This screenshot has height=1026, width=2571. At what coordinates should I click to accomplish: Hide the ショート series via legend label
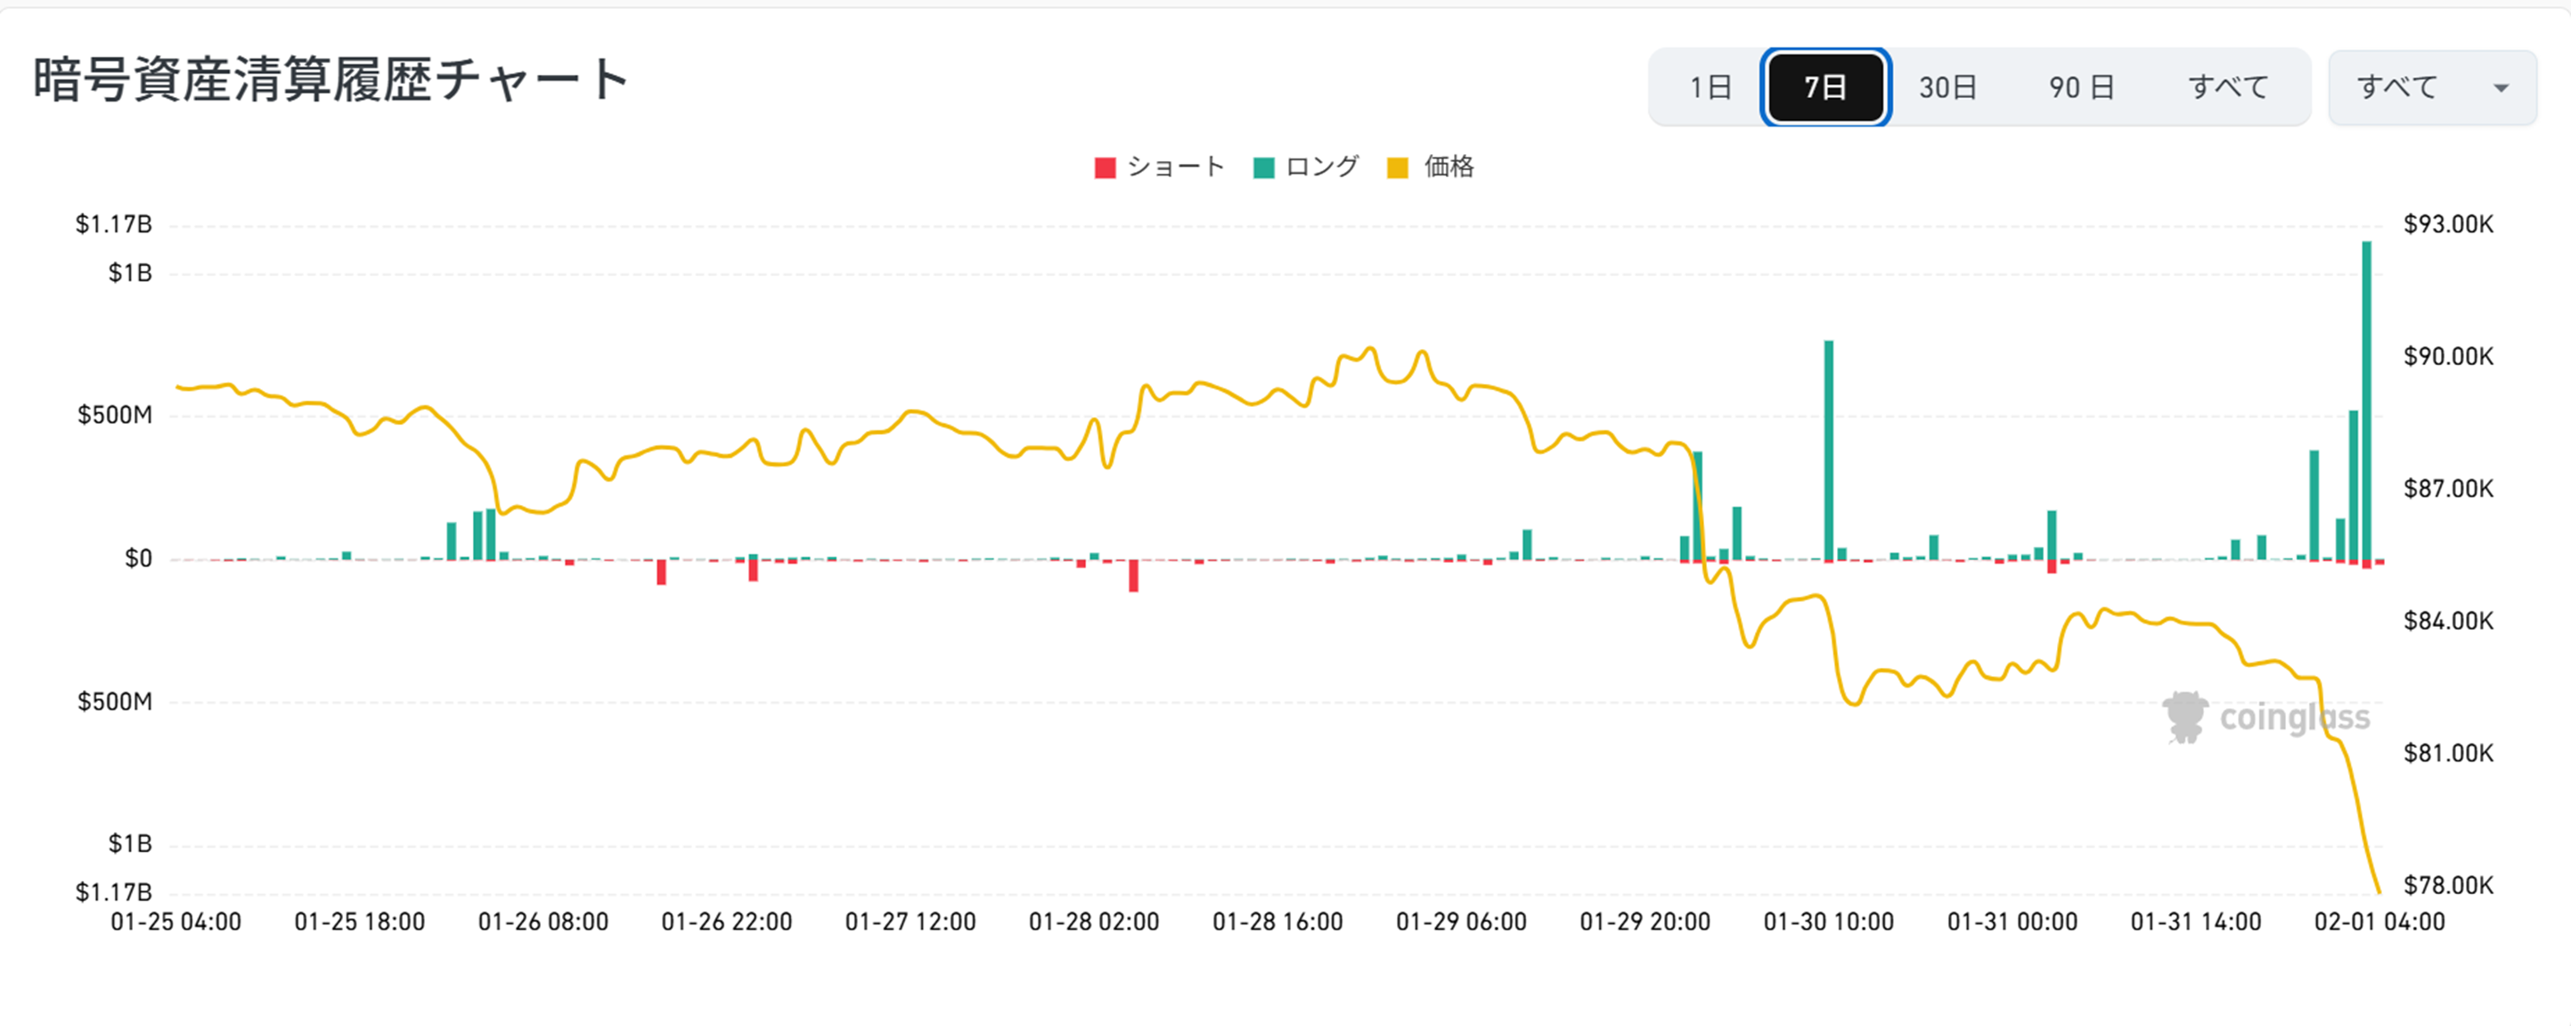1176,167
